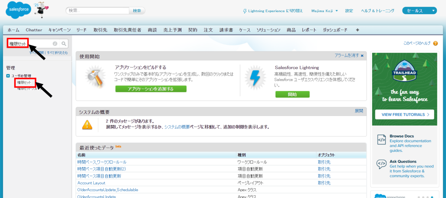The image size is (446, 198).
Task: Open OlderAccountsUpdate_Schedulable link
Action: click(x=108, y=190)
